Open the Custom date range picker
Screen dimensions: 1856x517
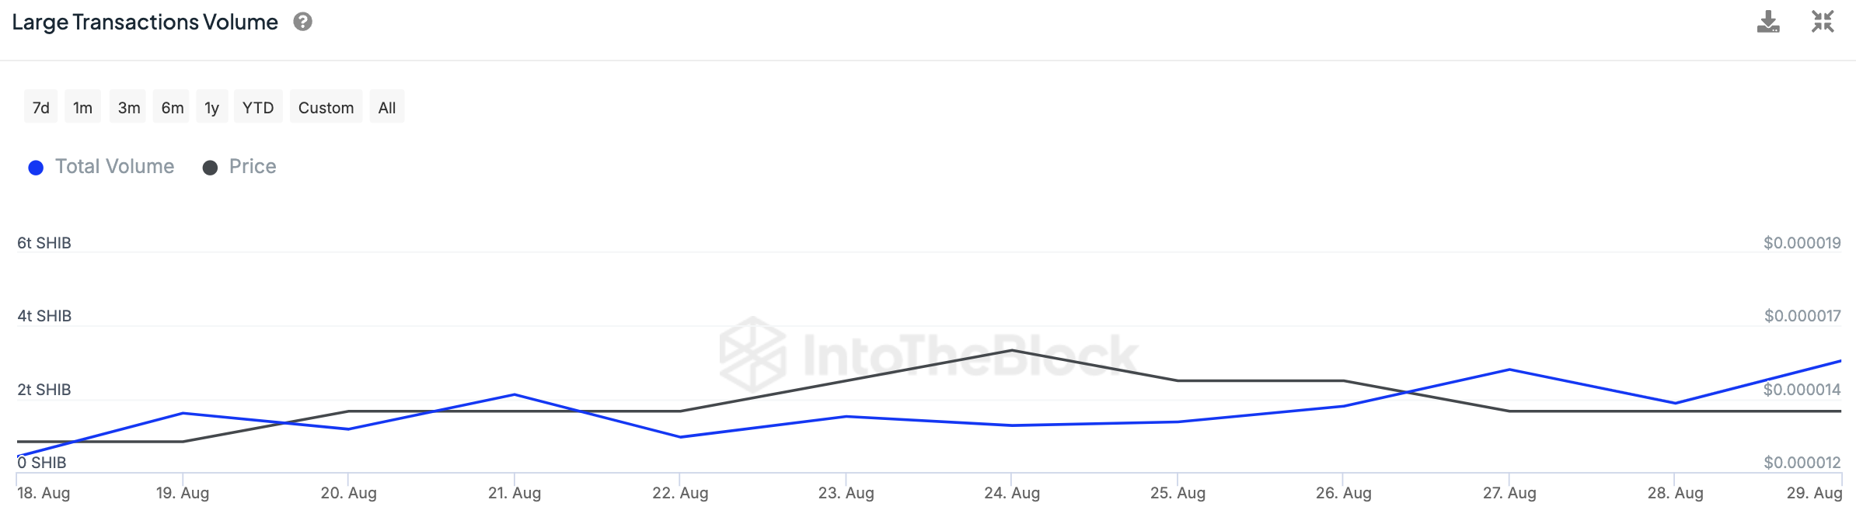pyautogui.click(x=326, y=108)
